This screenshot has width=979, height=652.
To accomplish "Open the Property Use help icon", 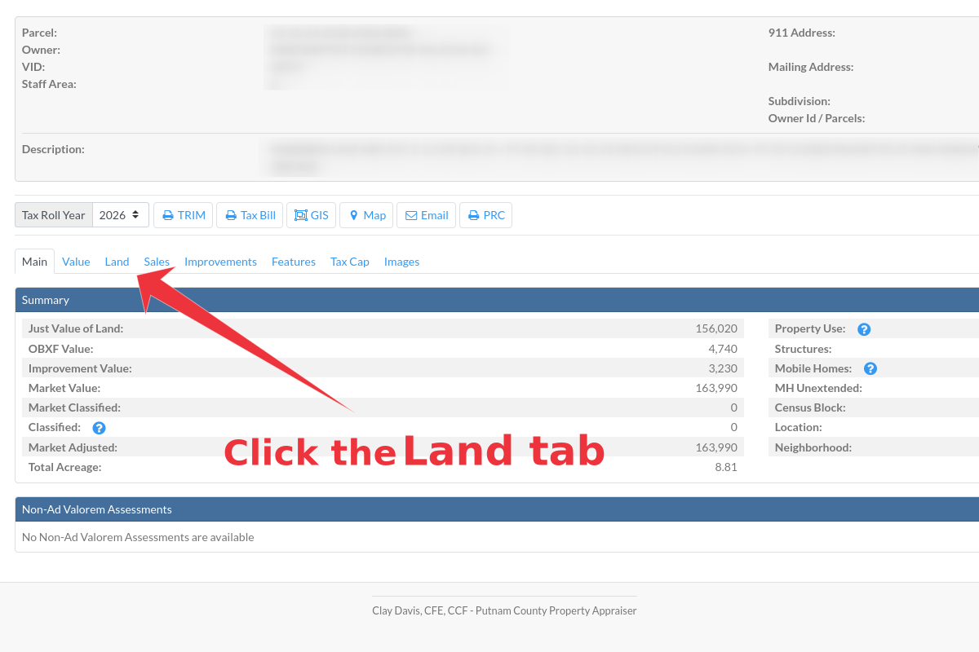I will (x=863, y=328).
